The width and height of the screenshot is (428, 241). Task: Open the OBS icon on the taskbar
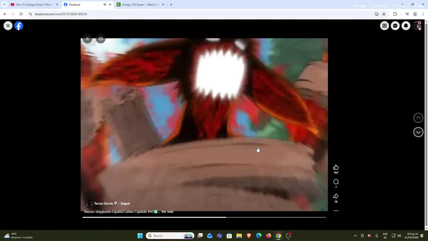[x=288, y=236]
